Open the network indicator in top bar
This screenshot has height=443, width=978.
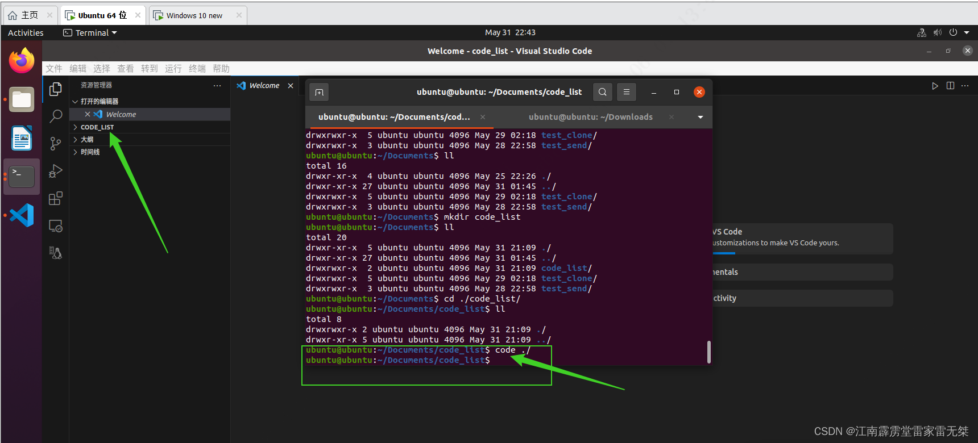[x=922, y=33]
